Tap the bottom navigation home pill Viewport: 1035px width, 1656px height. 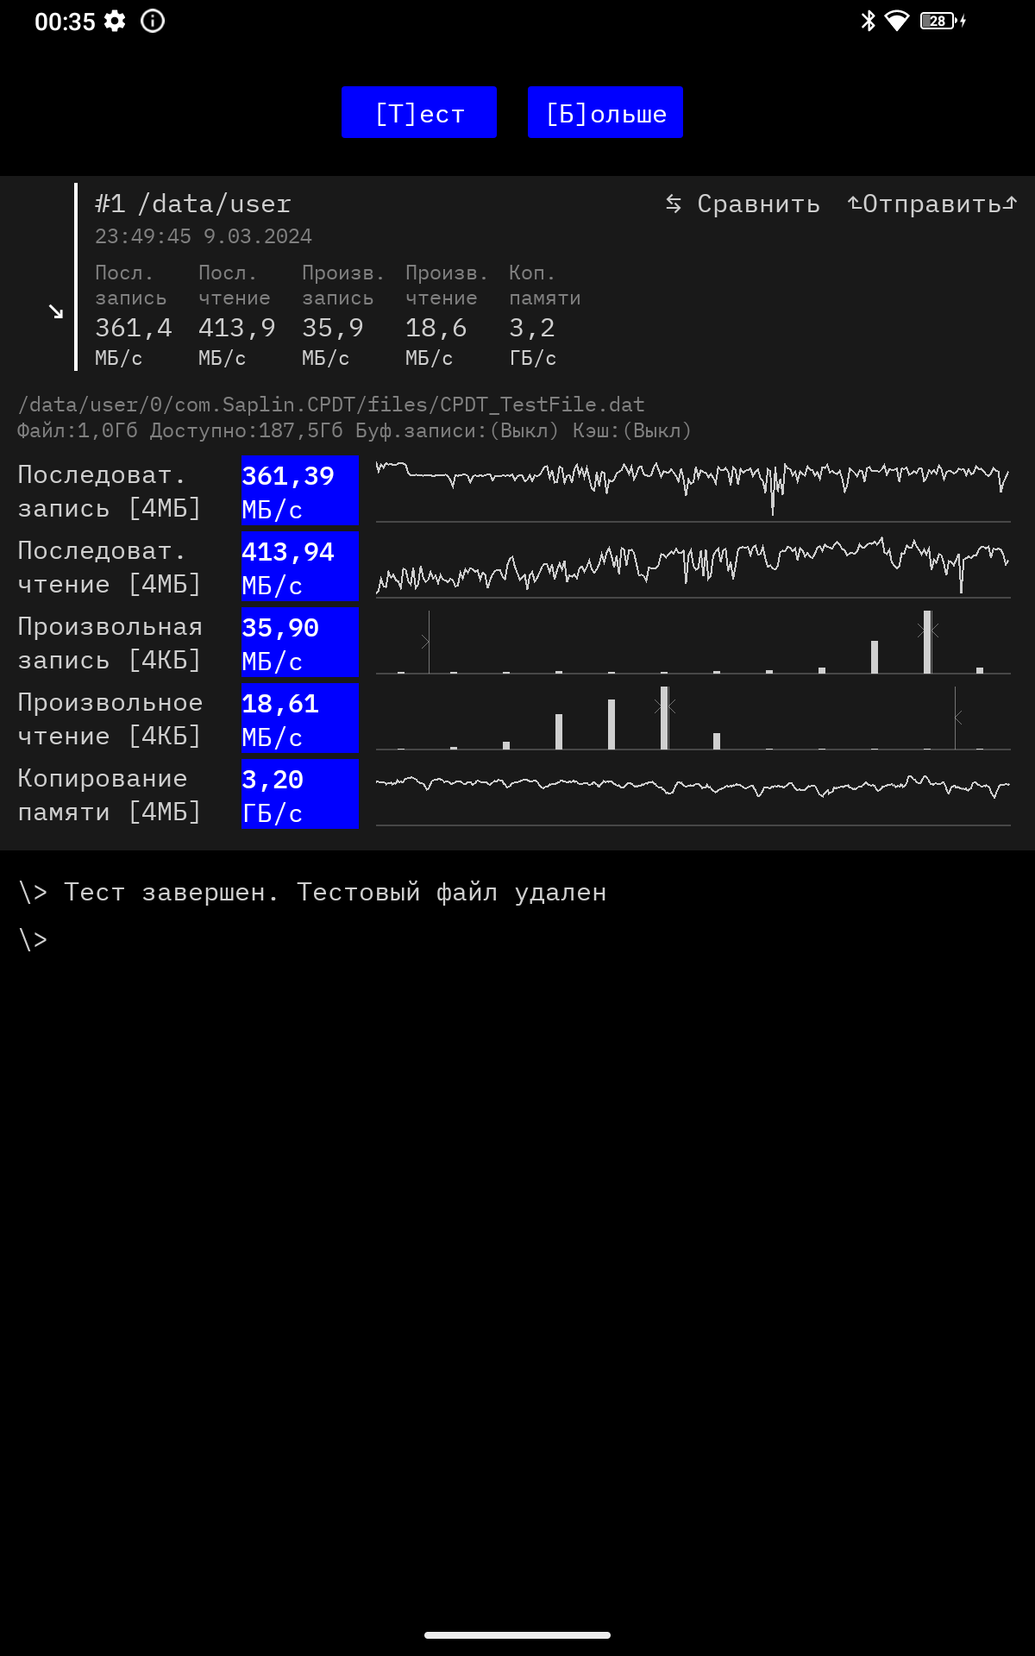point(517,1634)
